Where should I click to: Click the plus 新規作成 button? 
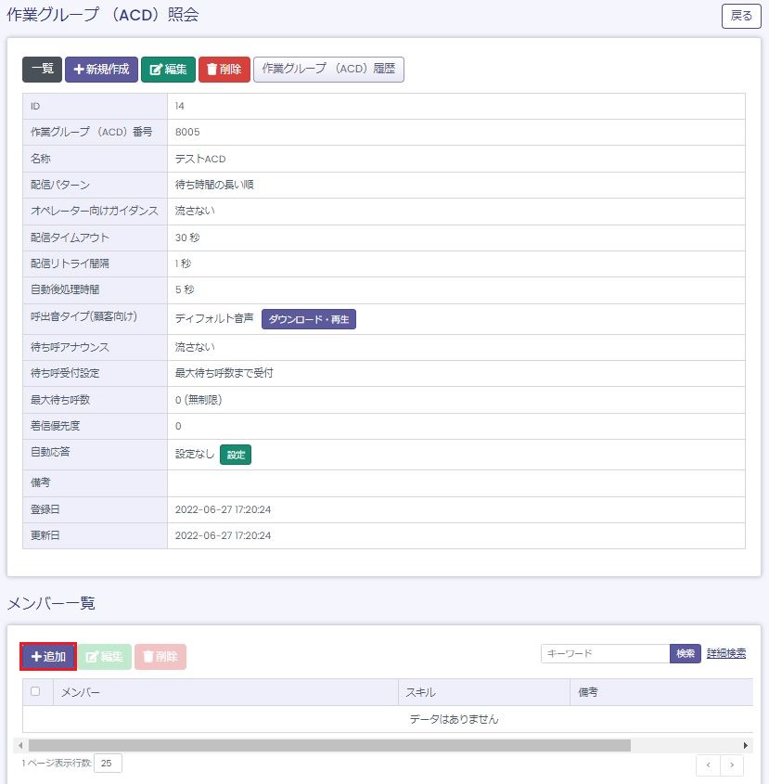[101, 70]
